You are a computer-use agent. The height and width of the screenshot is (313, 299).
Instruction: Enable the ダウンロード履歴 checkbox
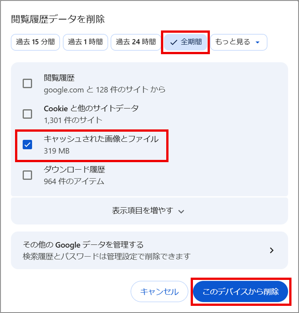[x=27, y=175]
